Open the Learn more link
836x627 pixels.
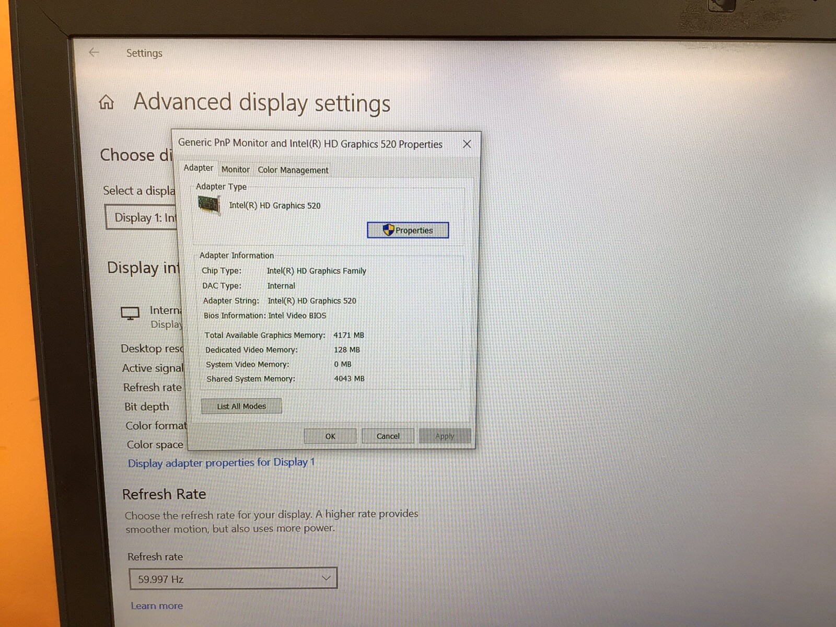(157, 606)
